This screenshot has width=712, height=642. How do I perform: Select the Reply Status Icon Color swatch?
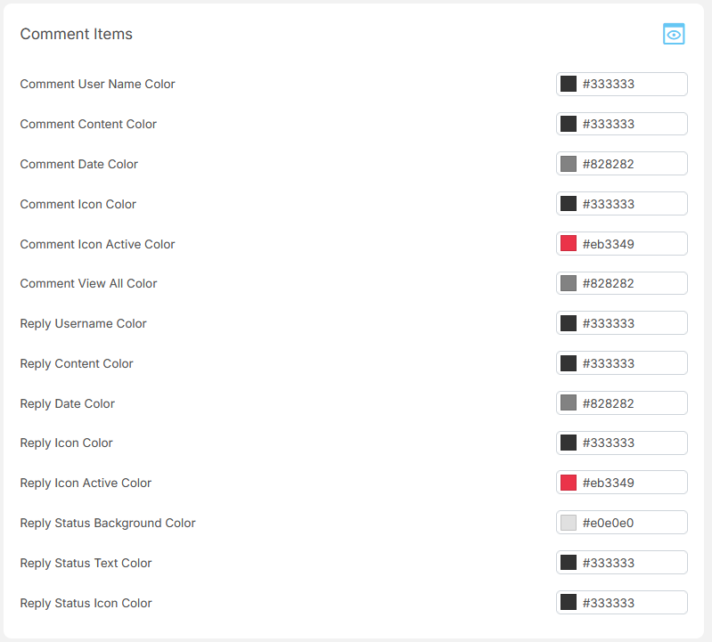pos(569,603)
